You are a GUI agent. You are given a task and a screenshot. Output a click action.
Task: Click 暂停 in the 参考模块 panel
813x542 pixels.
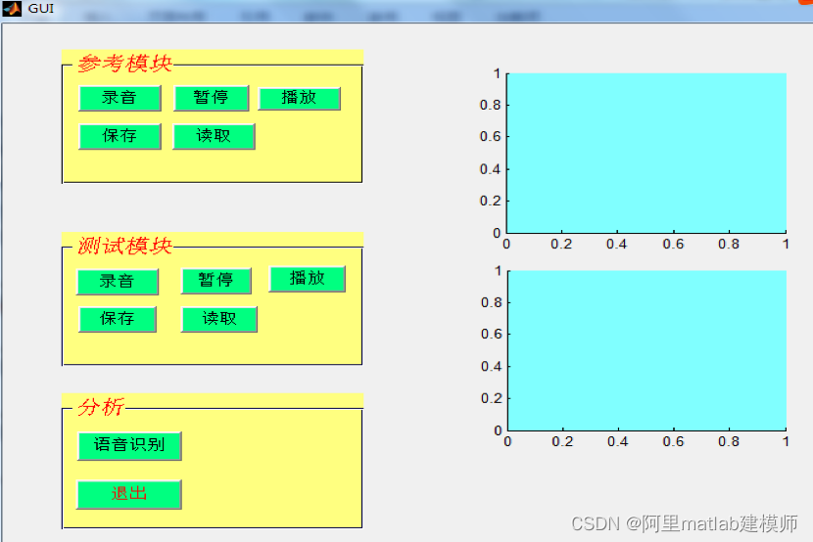pyautogui.click(x=212, y=98)
